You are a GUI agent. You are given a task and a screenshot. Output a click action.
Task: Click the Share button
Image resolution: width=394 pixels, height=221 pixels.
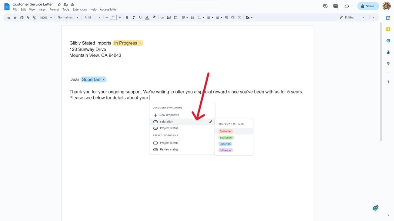368,6
